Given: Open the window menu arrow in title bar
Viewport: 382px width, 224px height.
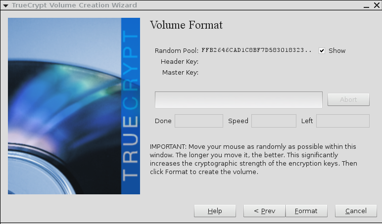Looking at the screenshot, I should [x=5, y=5].
